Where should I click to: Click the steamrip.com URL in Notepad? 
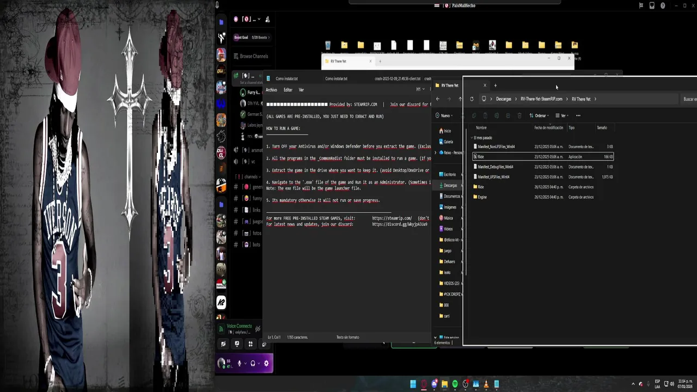coord(392,218)
